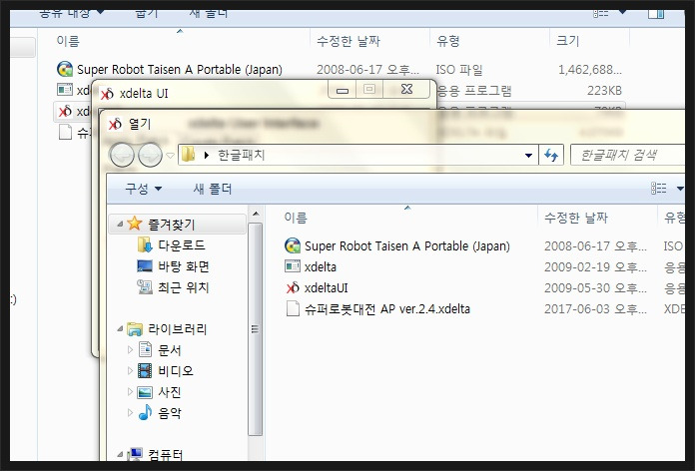
Task: Click 1,462,688 size value in background Explorer
Action: tap(590, 70)
